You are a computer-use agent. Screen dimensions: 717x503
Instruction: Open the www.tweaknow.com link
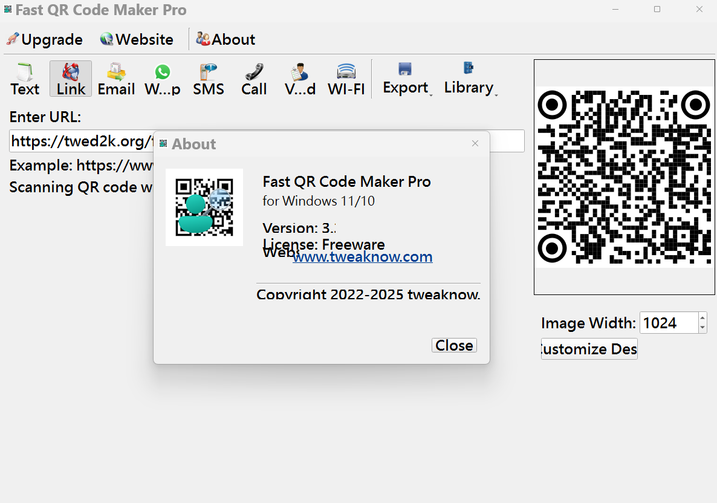point(363,256)
